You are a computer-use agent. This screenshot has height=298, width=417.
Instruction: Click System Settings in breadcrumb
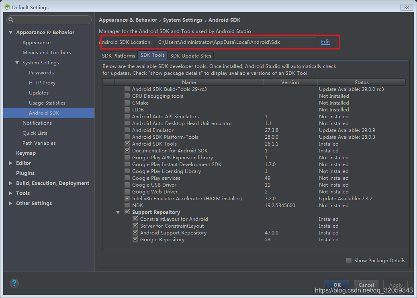pos(183,20)
